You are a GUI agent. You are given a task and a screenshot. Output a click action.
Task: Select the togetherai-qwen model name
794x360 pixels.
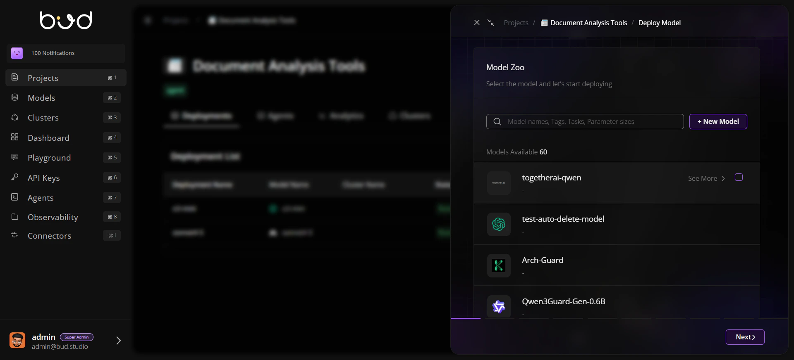click(x=551, y=178)
